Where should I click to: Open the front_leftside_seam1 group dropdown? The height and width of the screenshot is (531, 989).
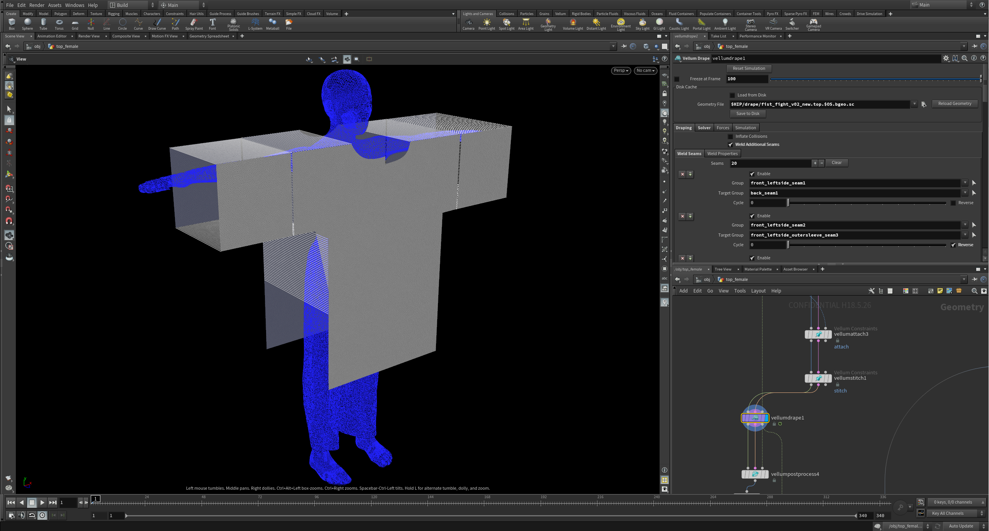tap(965, 183)
